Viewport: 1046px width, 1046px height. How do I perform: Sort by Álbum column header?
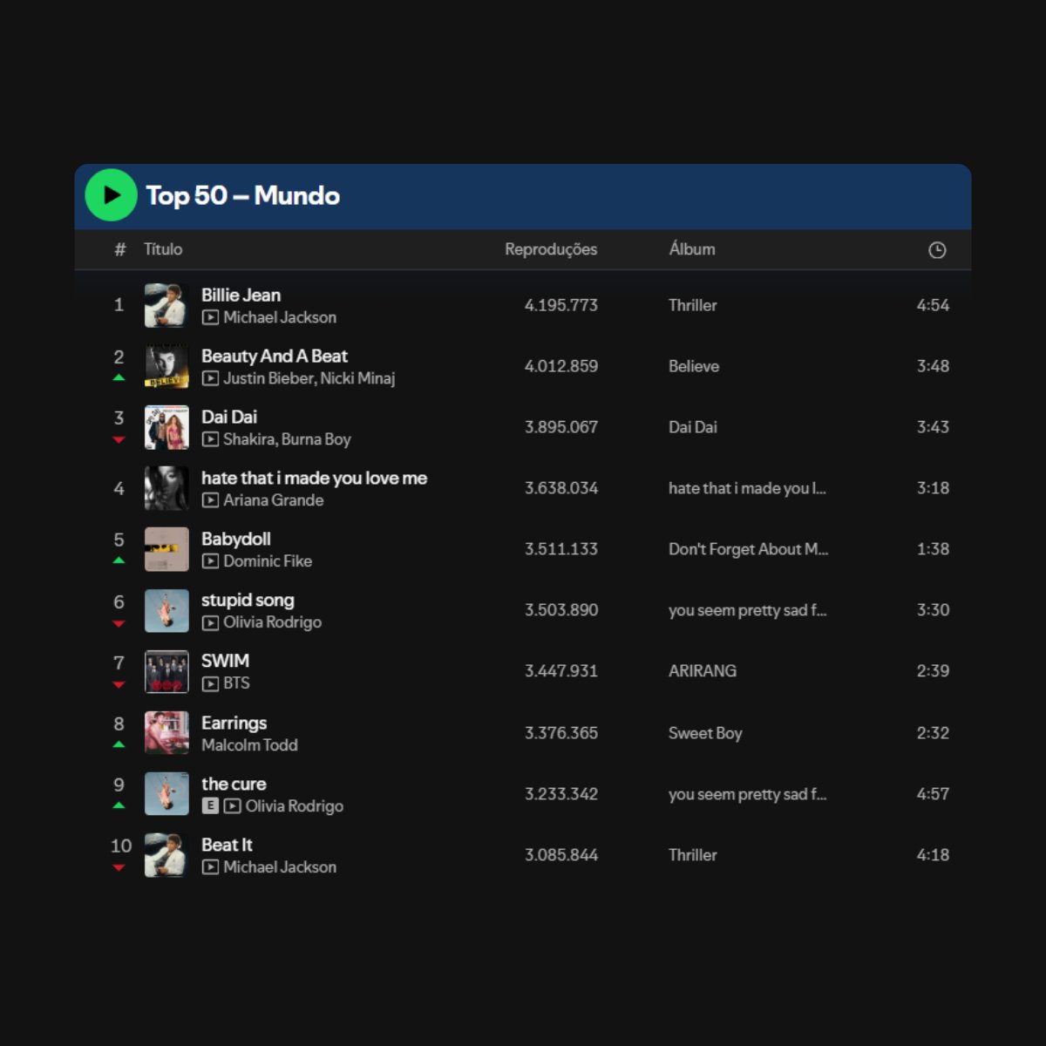[x=692, y=249]
